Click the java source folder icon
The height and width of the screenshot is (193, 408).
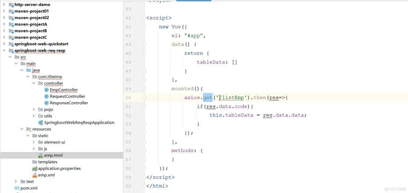(x=29, y=70)
